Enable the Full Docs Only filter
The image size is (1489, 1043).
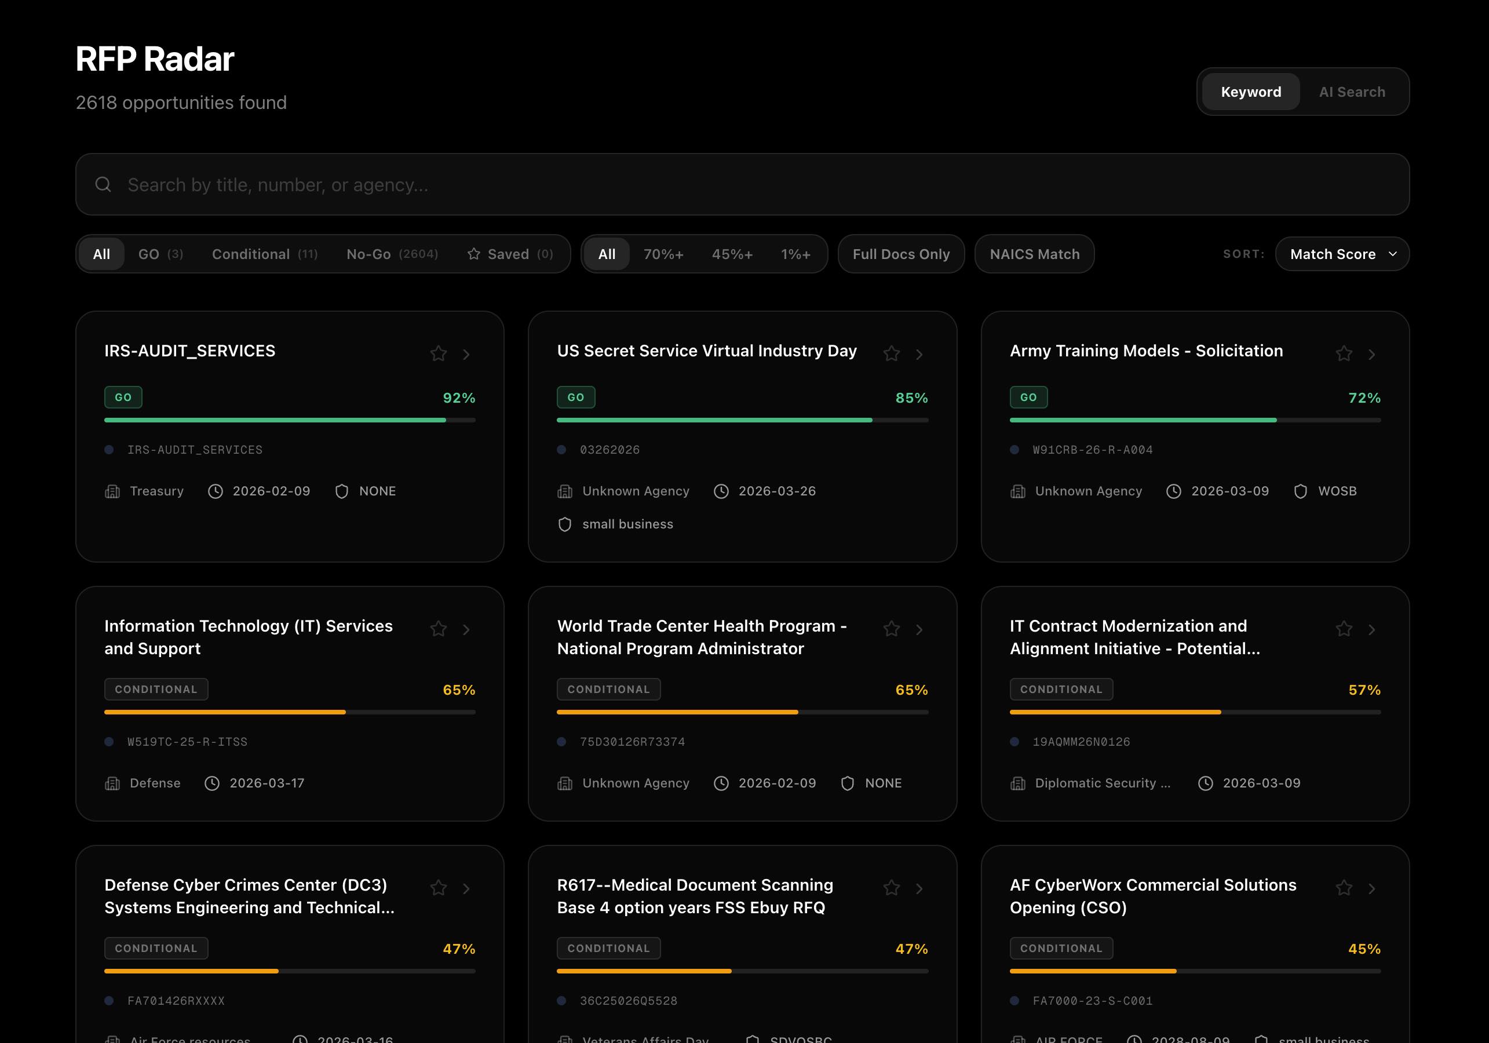coord(901,254)
